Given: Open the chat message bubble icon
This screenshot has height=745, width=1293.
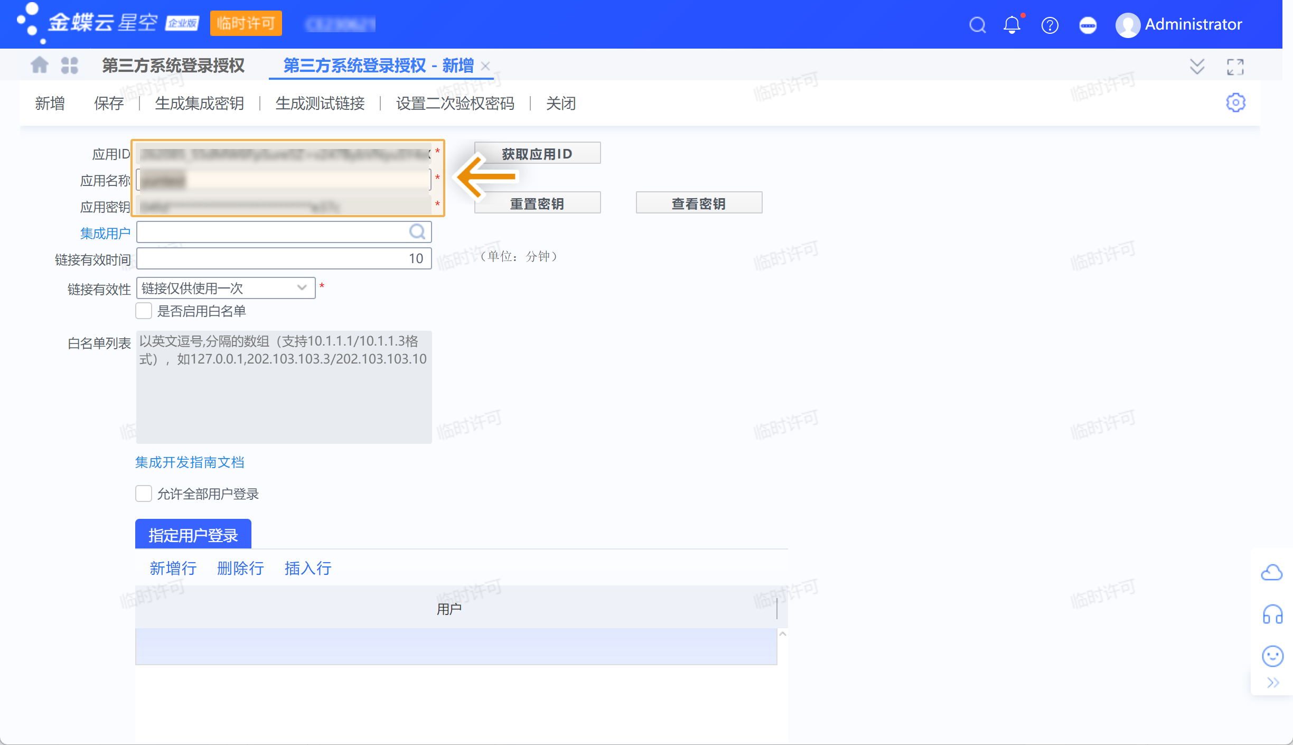Looking at the screenshot, I should click(1088, 25).
